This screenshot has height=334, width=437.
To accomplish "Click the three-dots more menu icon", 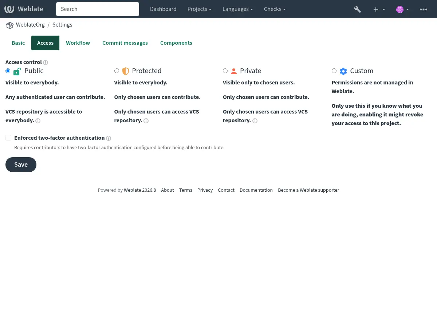I will tap(424, 9).
